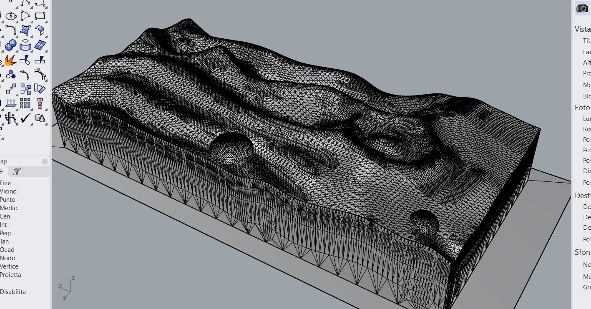Open the Fillet curves tool
This screenshot has height=309, width=591.
(x=11, y=30)
